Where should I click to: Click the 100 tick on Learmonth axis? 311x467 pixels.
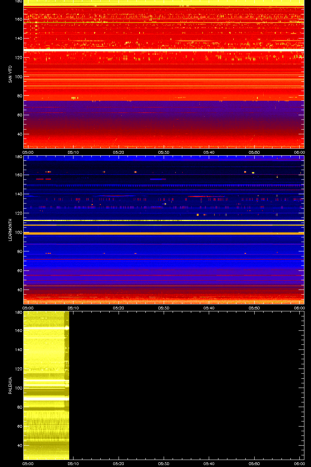(x=18, y=232)
